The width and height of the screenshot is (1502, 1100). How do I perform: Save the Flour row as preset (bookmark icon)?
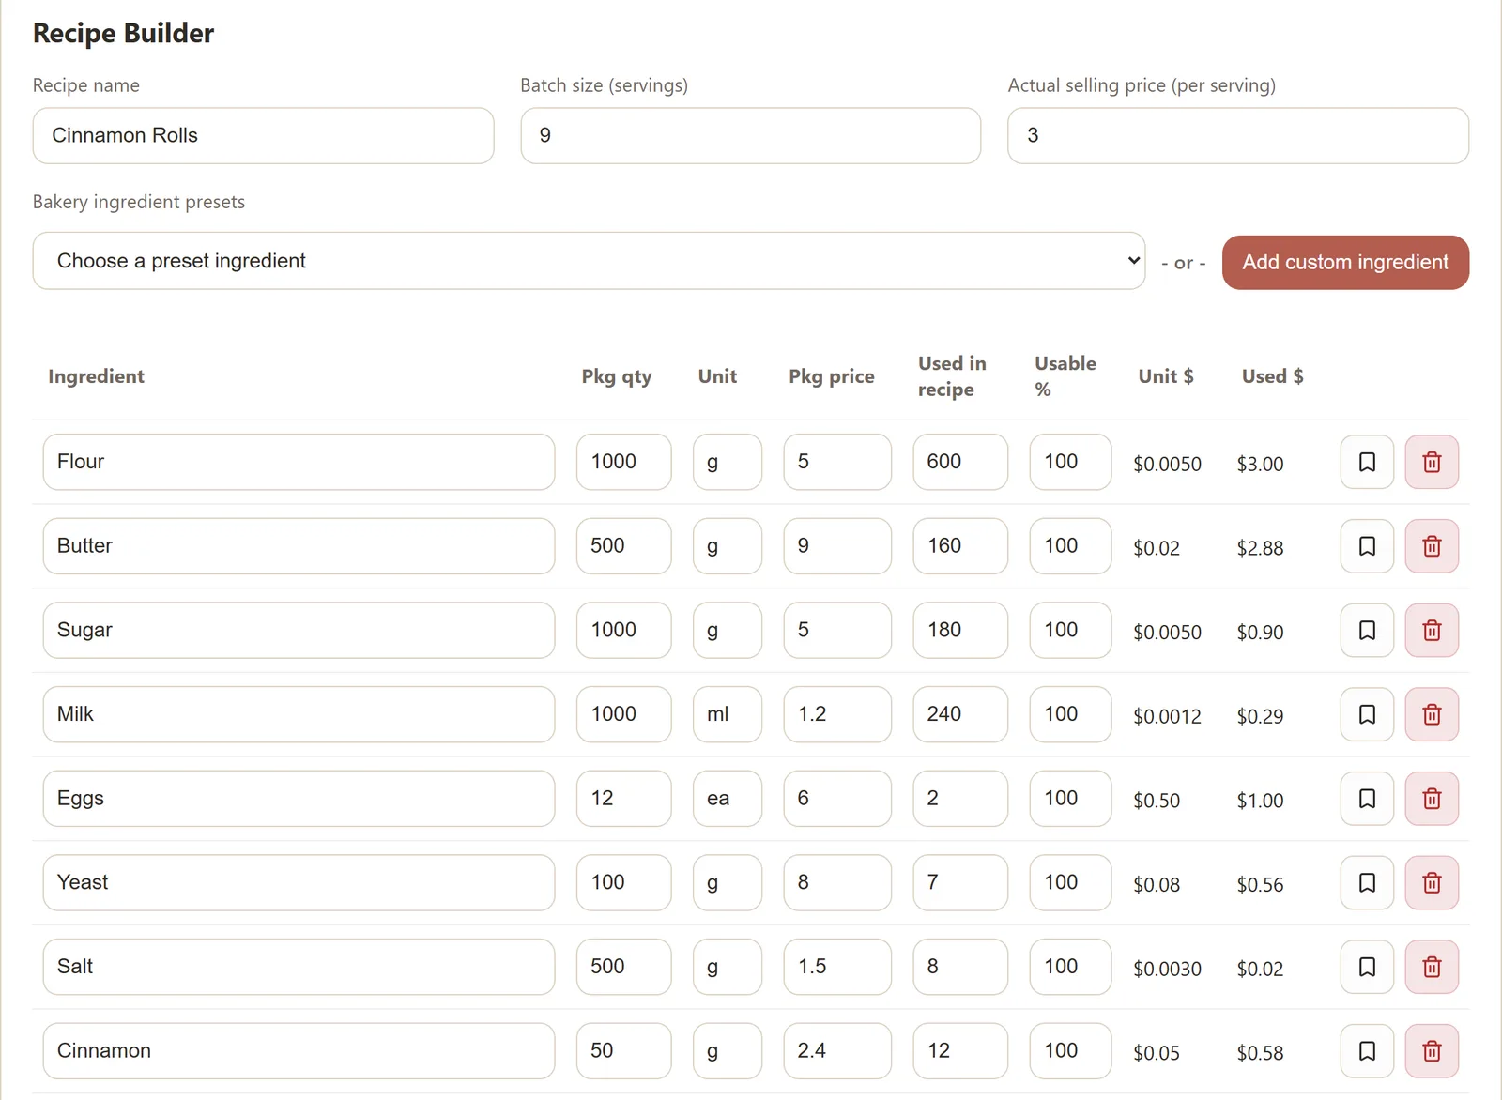1367,462
